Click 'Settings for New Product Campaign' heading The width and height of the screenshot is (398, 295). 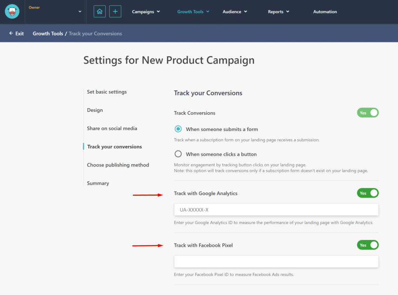[x=169, y=60]
